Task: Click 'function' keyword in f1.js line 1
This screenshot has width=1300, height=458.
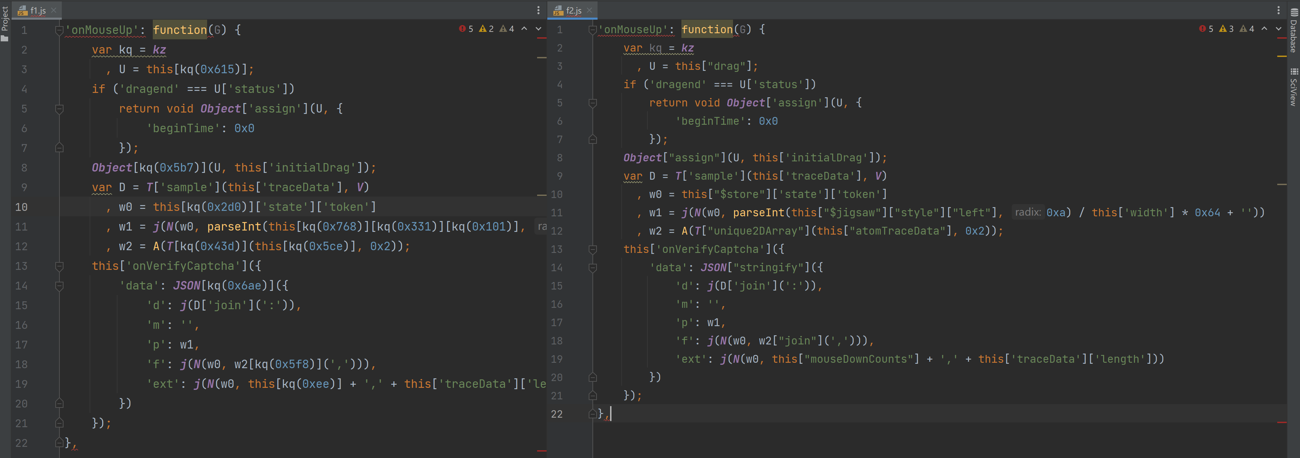Action: (x=180, y=30)
